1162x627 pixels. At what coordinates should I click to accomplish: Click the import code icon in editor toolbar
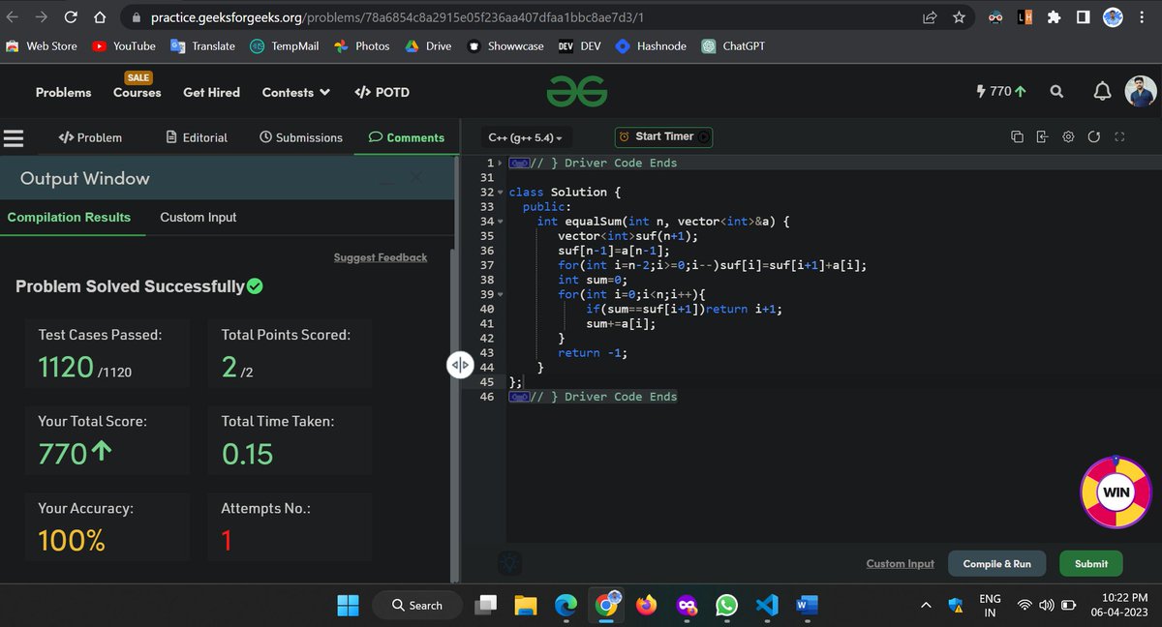(x=1042, y=137)
